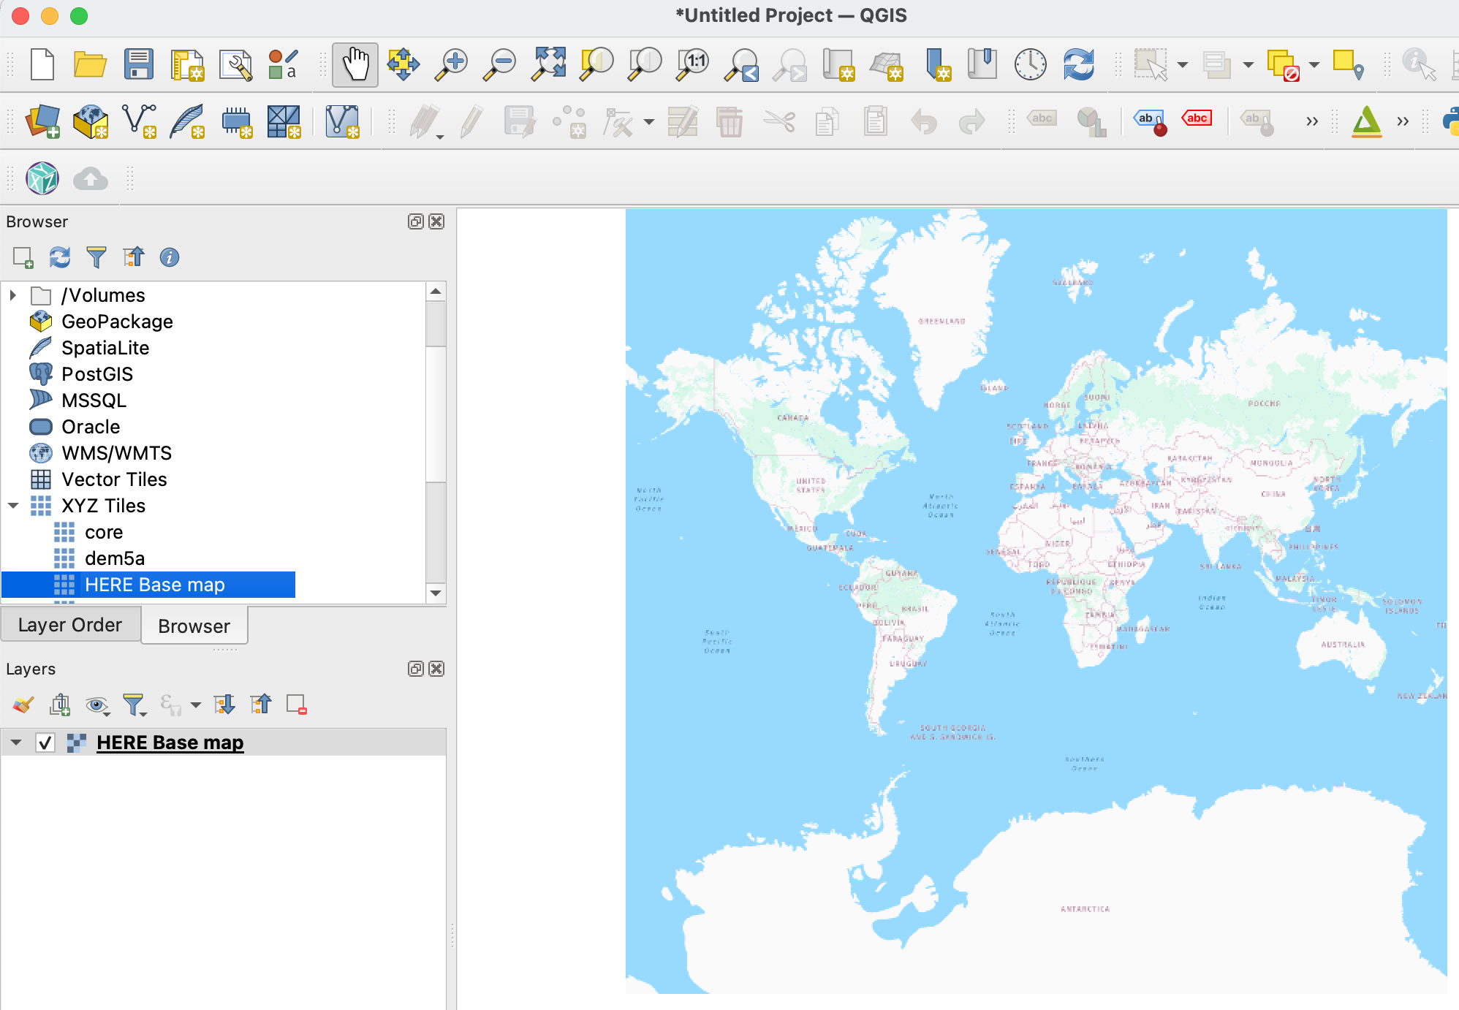Collapse the XYZ Tiles node

coord(13,506)
